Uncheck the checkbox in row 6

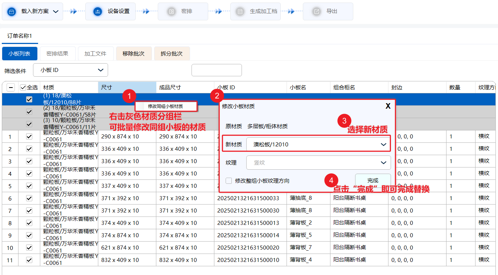29,198
